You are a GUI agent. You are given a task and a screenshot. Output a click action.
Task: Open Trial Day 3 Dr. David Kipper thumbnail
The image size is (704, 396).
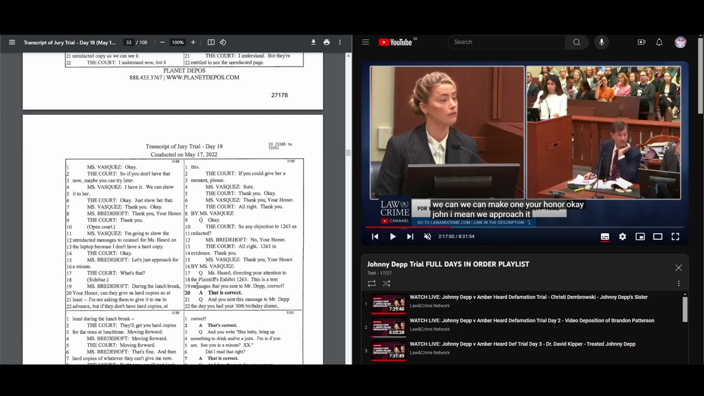pos(389,351)
